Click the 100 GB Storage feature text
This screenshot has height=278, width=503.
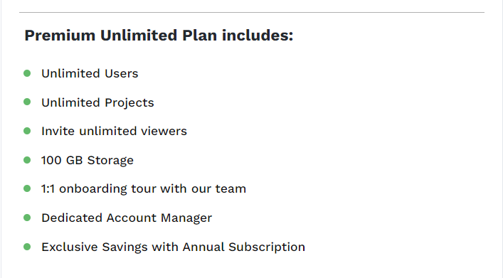pos(88,160)
